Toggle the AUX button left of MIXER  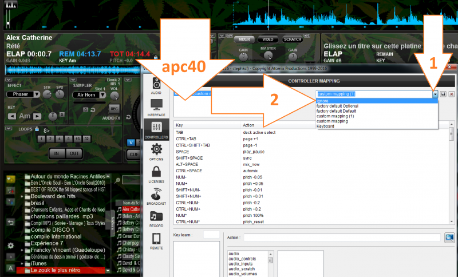coord(230,35)
